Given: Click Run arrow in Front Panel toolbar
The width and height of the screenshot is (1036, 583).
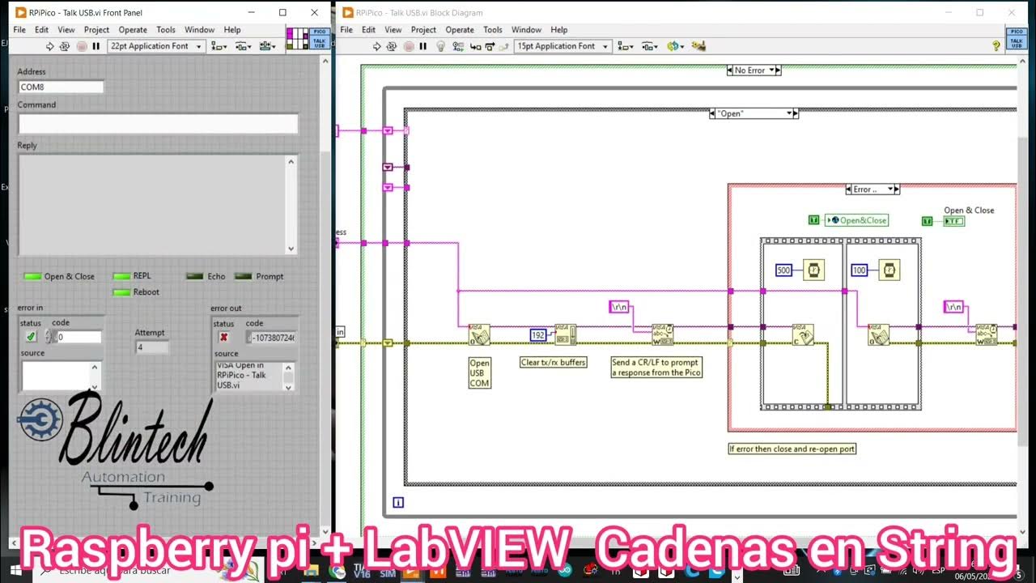Looking at the screenshot, I should click(49, 46).
